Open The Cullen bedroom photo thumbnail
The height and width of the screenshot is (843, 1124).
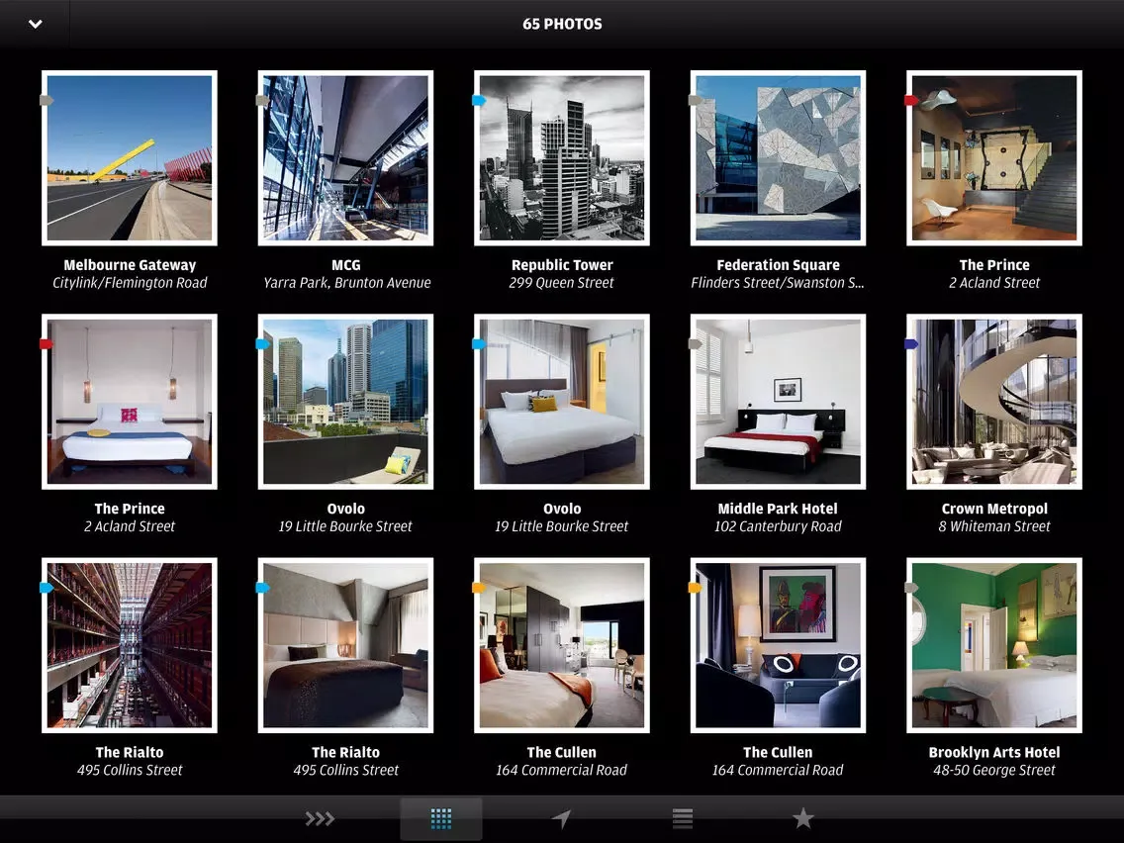(x=562, y=645)
